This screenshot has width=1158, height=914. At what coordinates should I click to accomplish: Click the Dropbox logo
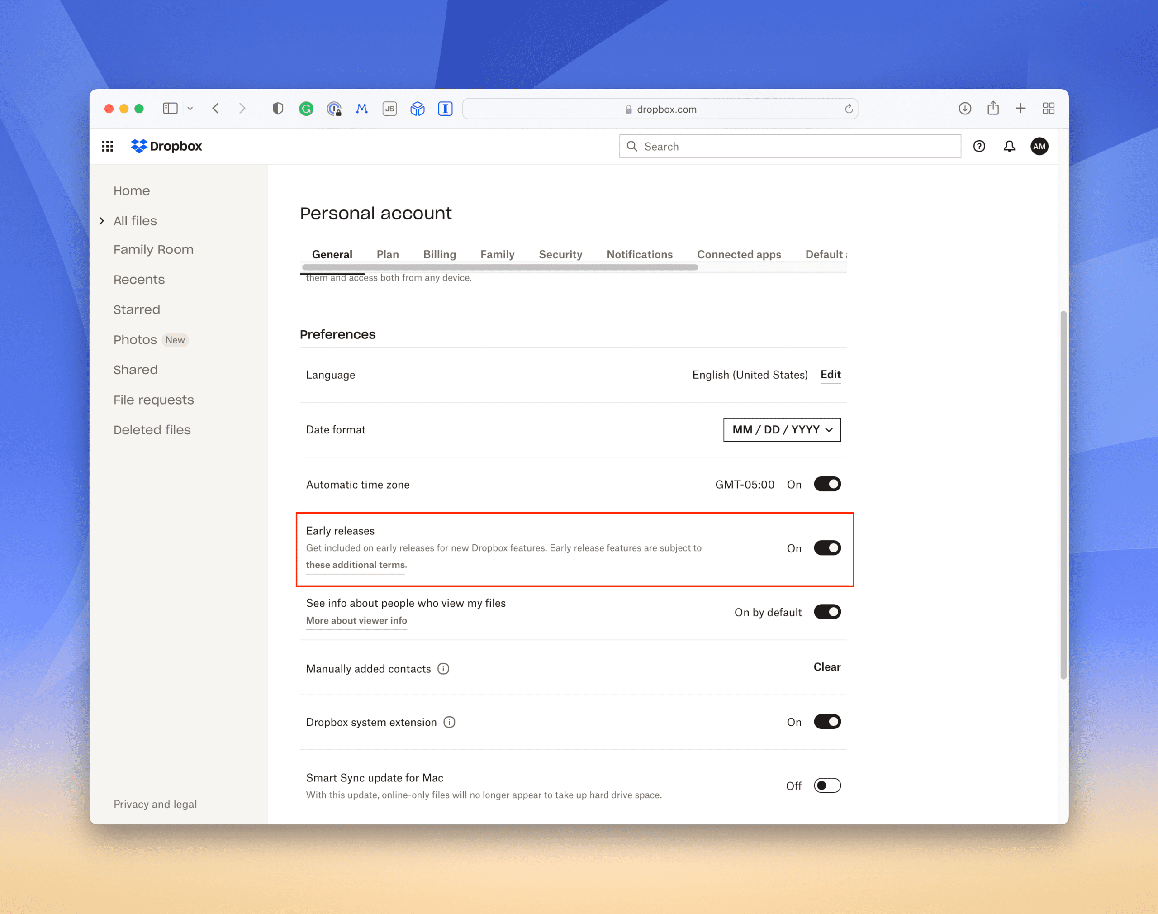pyautogui.click(x=166, y=146)
